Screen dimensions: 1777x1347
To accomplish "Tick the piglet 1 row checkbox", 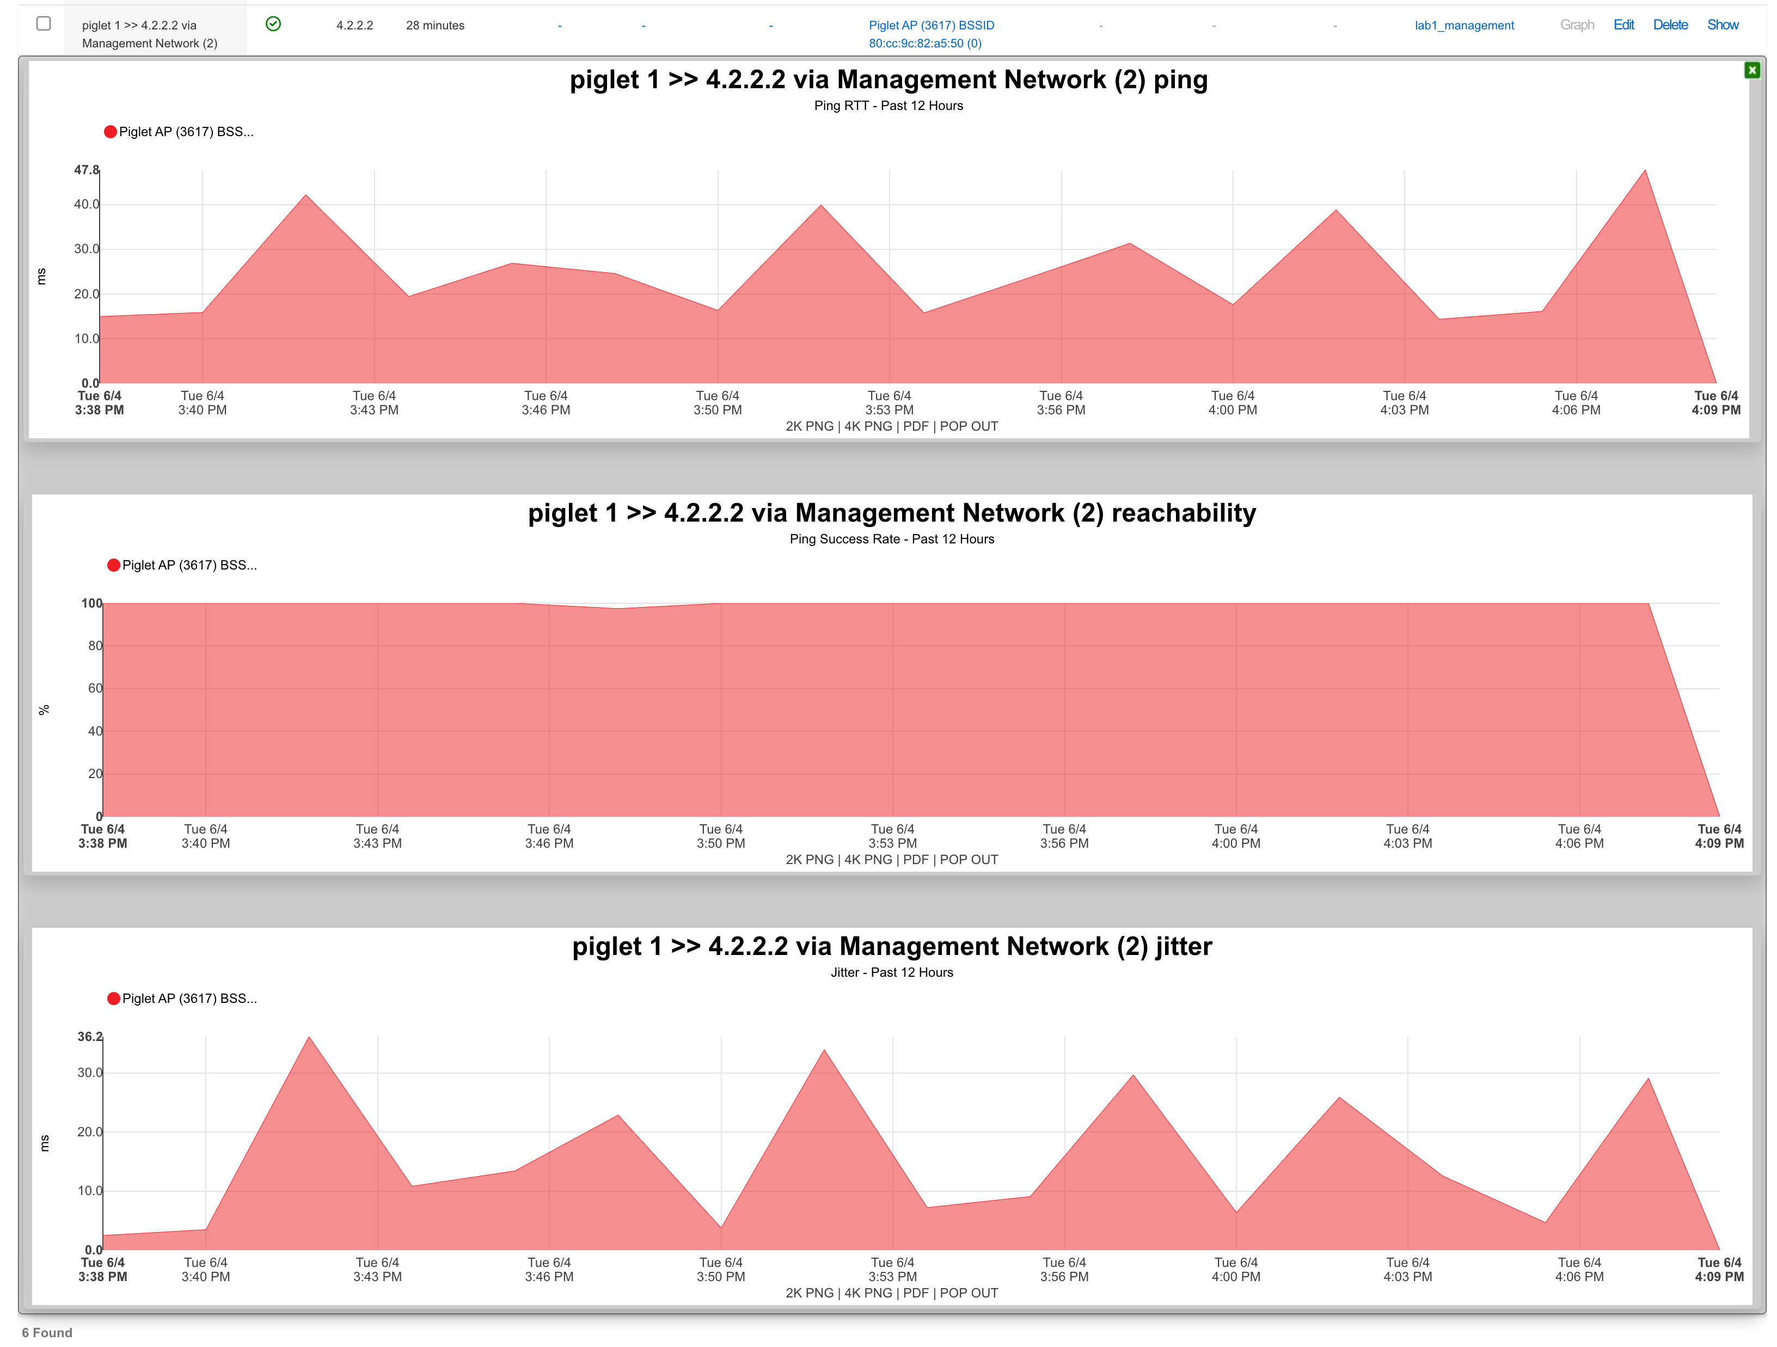I will [x=44, y=24].
